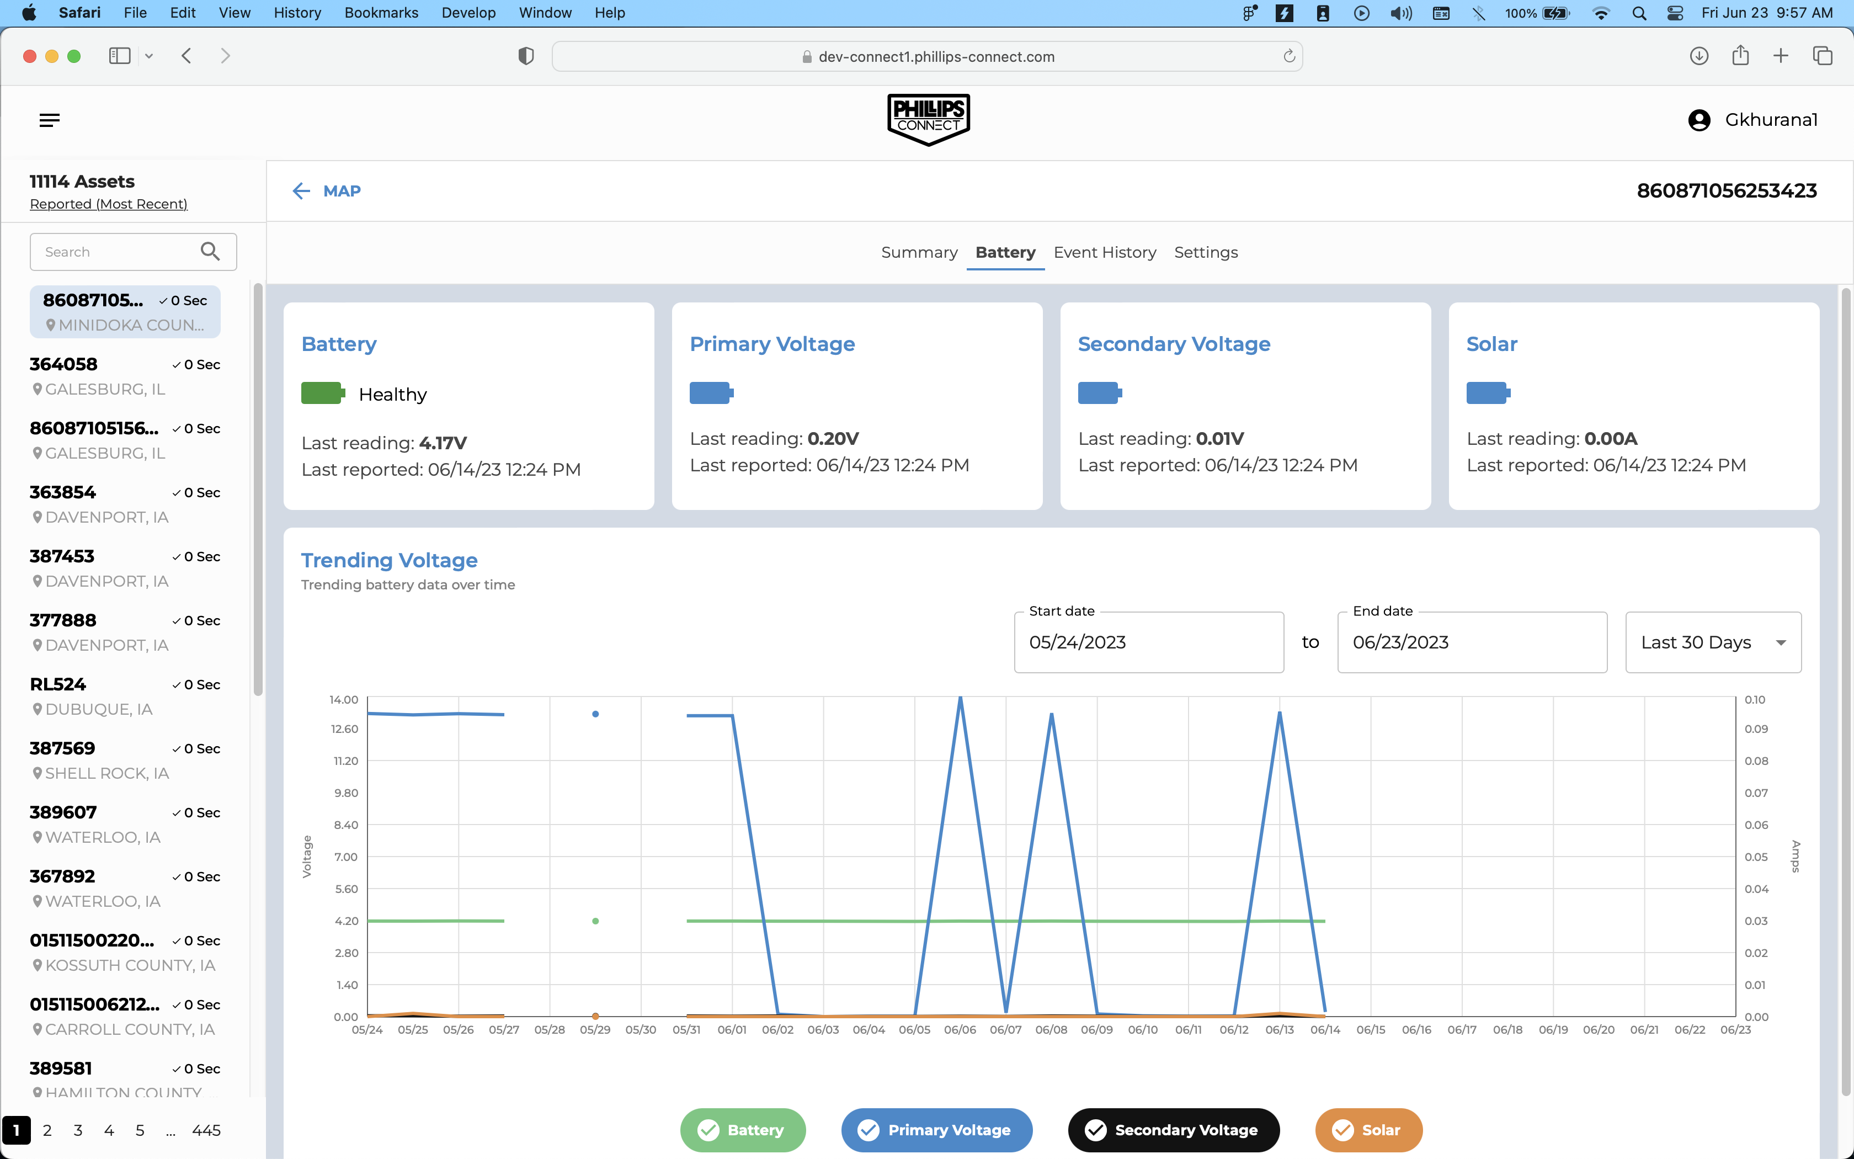The image size is (1854, 1159).
Task: Go forward with Safari's forward arrow
Action: 225,56
